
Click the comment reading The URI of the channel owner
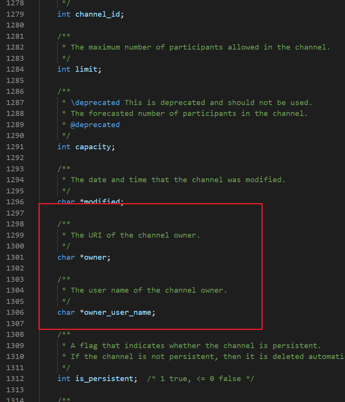click(132, 235)
